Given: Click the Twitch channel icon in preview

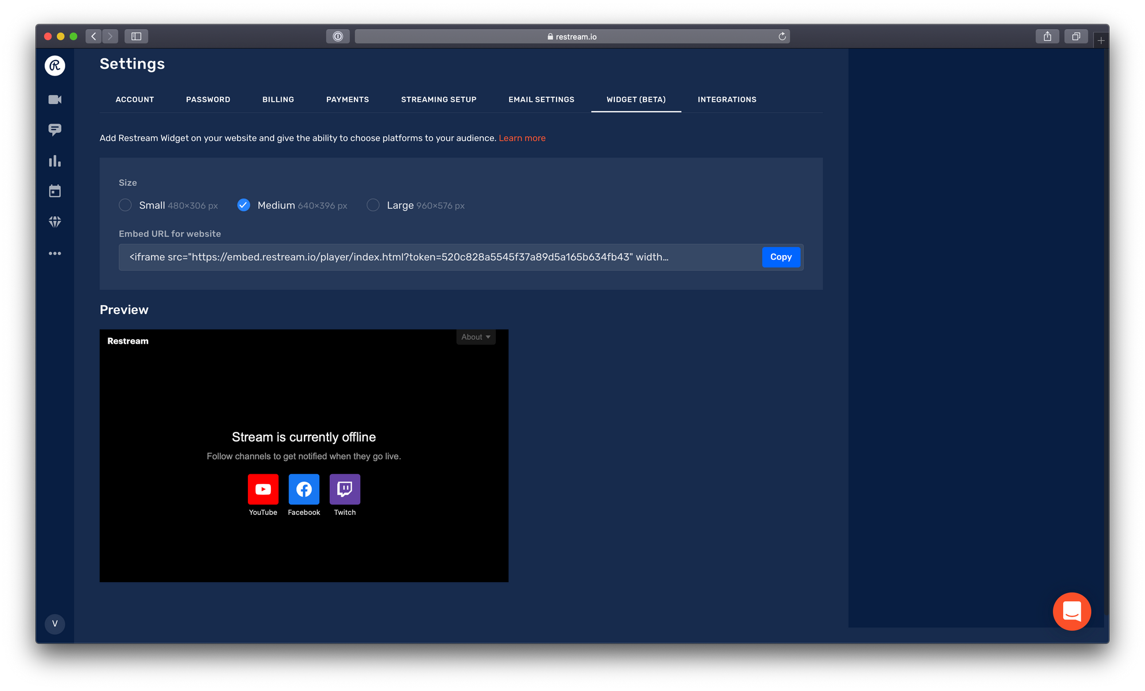Looking at the screenshot, I should point(345,489).
